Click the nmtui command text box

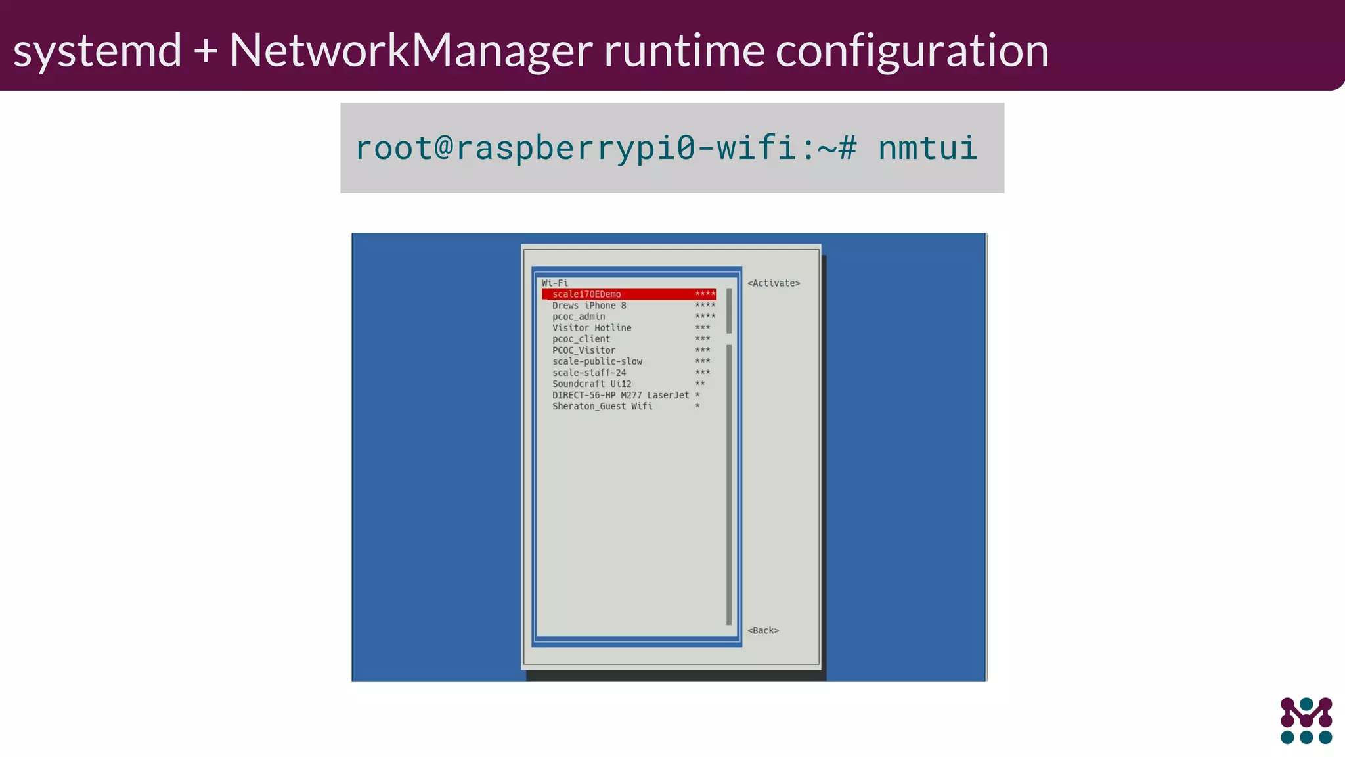click(672, 148)
